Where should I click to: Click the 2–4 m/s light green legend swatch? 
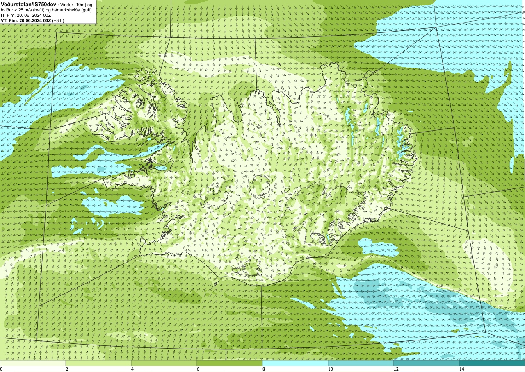pyautogui.click(x=98, y=363)
